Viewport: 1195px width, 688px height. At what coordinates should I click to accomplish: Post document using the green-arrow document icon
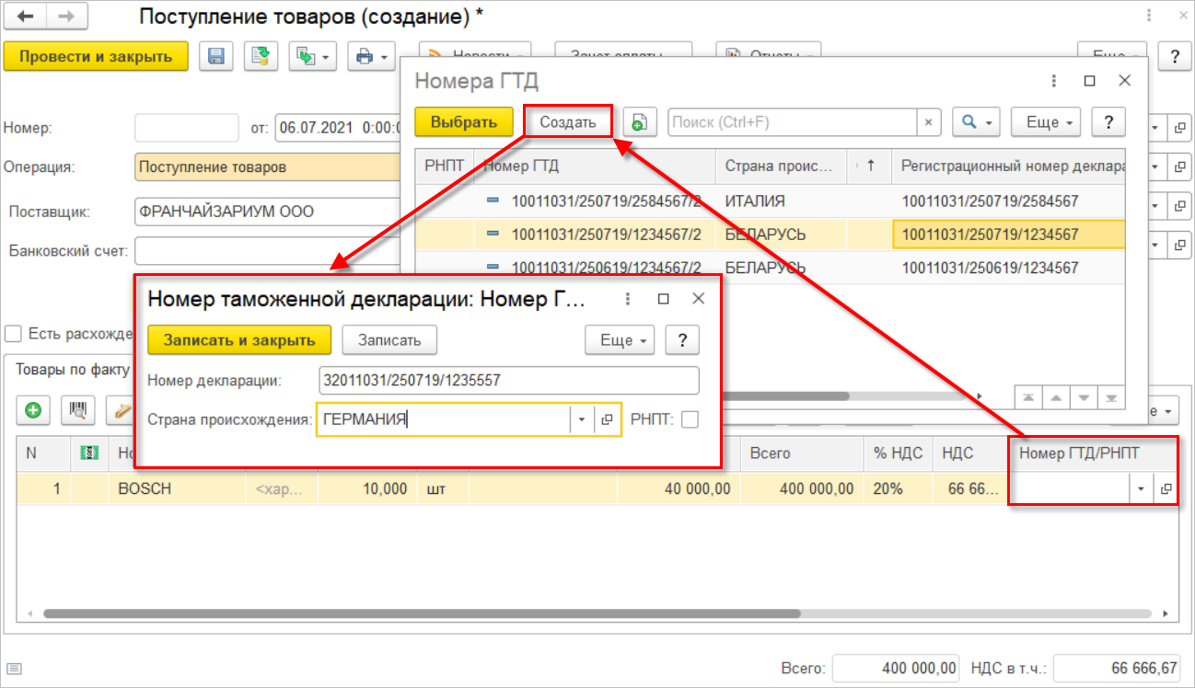[x=261, y=57]
